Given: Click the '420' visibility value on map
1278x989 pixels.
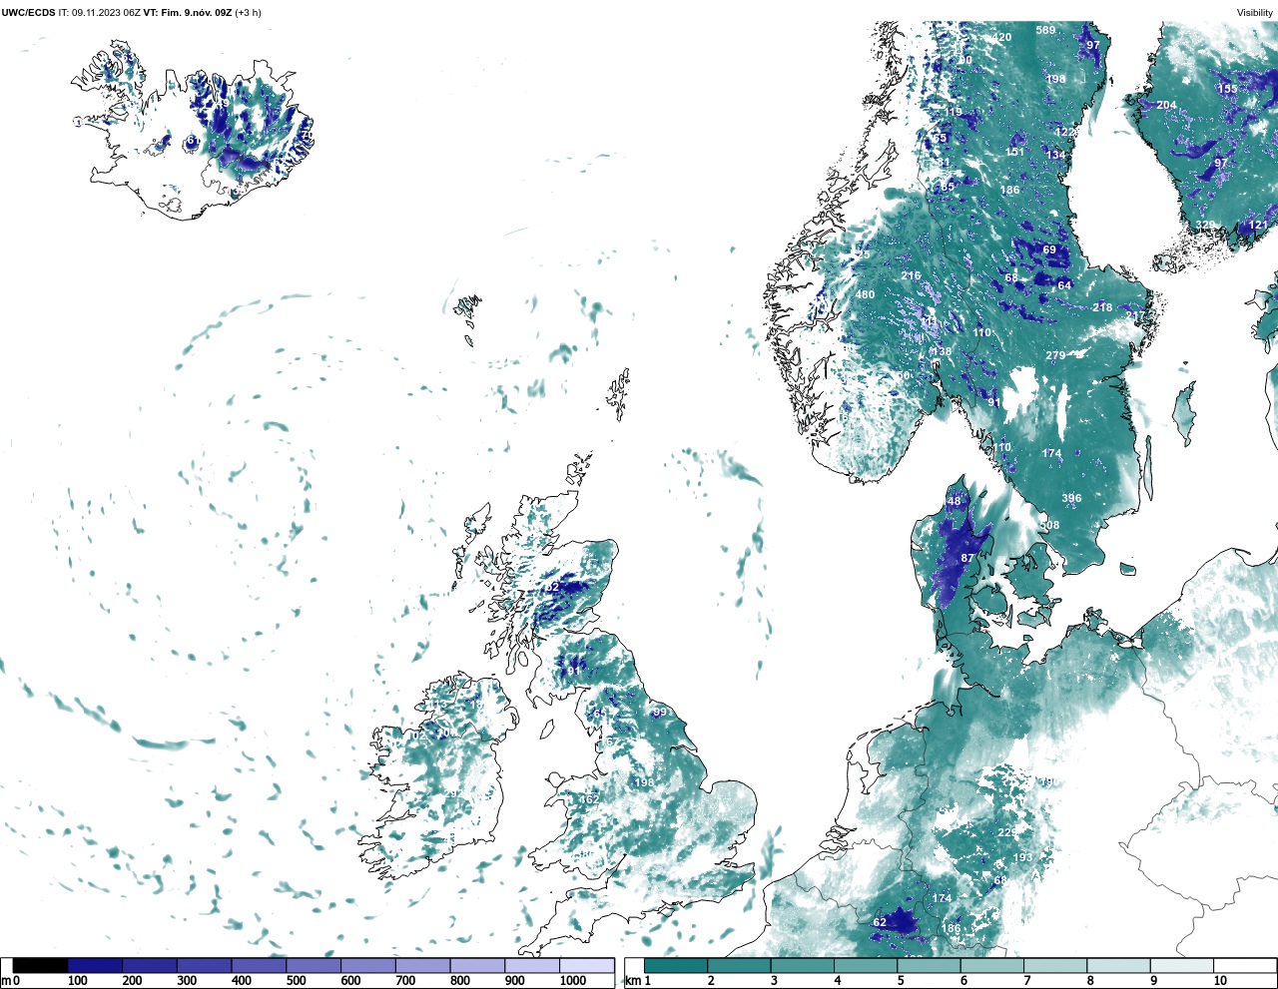Looking at the screenshot, I should coord(1001,37).
